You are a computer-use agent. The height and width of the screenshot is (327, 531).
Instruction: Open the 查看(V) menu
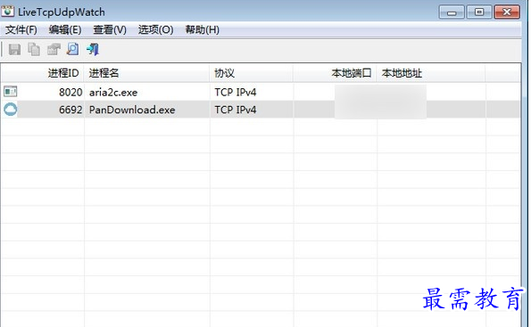(110, 30)
